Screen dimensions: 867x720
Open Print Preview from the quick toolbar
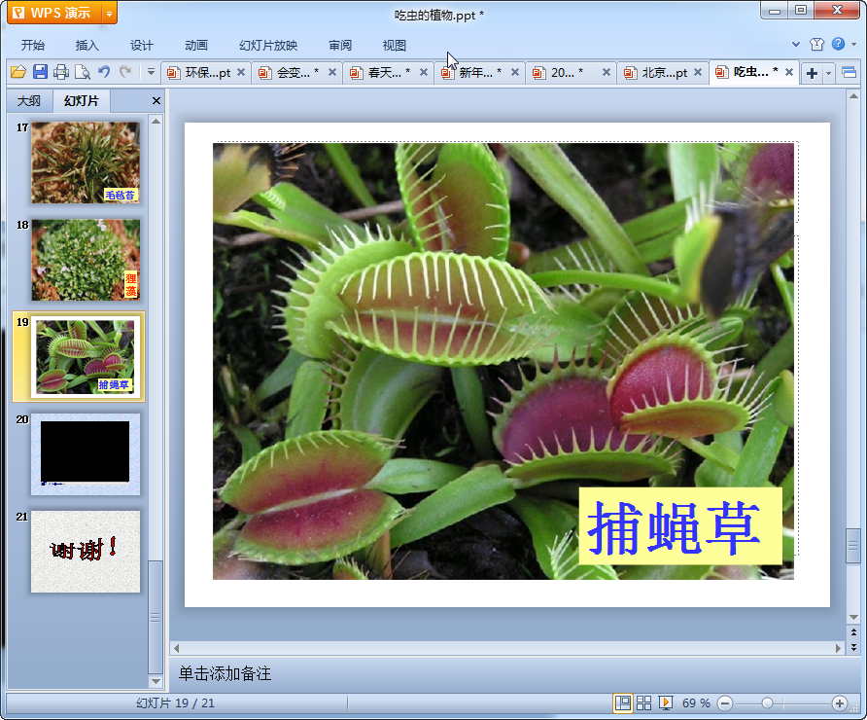tap(83, 72)
